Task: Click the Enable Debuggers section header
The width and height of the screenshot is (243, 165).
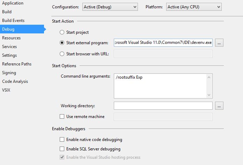Action: coord(69,129)
